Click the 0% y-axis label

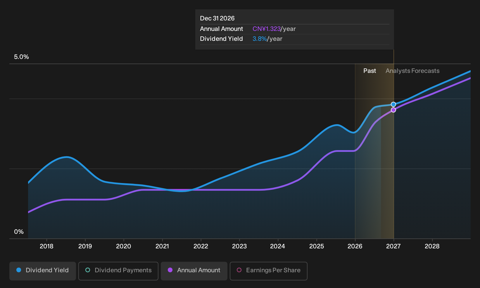[19, 232]
